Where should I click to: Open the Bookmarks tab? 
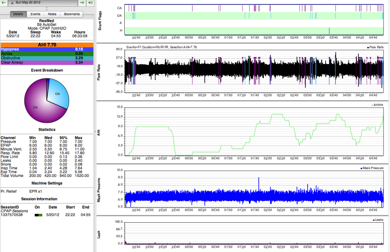72,14
